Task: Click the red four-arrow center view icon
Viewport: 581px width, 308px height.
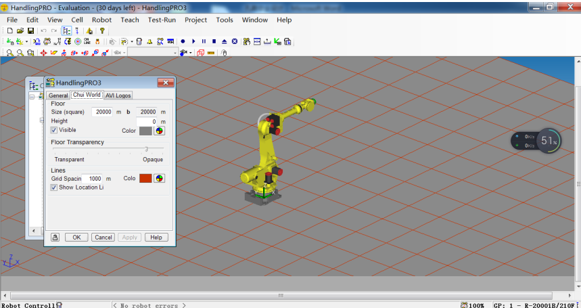Action: point(43,53)
